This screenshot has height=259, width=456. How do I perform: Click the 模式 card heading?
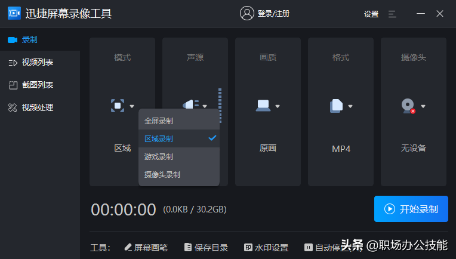pos(122,57)
